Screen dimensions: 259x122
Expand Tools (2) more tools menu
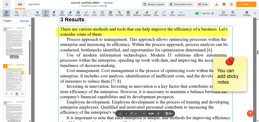181,13
